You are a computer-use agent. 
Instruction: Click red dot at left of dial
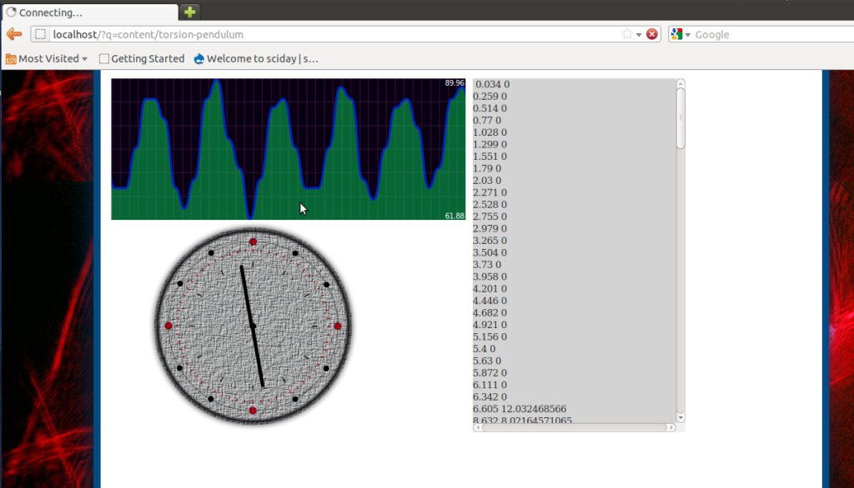(168, 326)
